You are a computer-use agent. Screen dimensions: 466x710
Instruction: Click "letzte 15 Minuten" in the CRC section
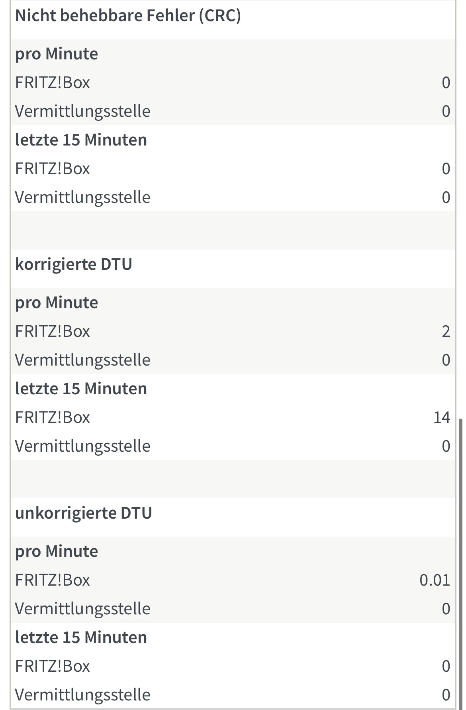[81, 140]
